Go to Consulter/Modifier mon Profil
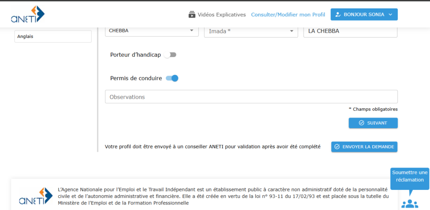The image size is (430, 210). pos(288,15)
